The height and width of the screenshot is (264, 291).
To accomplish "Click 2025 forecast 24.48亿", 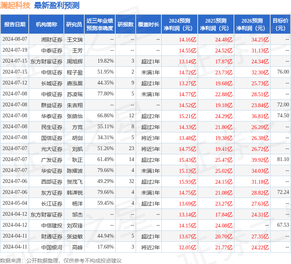I will [x=224, y=40].
